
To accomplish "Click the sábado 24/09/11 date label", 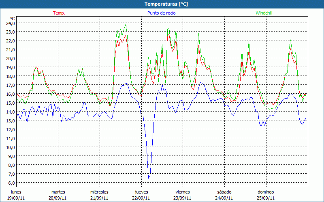I will [x=224, y=195].
